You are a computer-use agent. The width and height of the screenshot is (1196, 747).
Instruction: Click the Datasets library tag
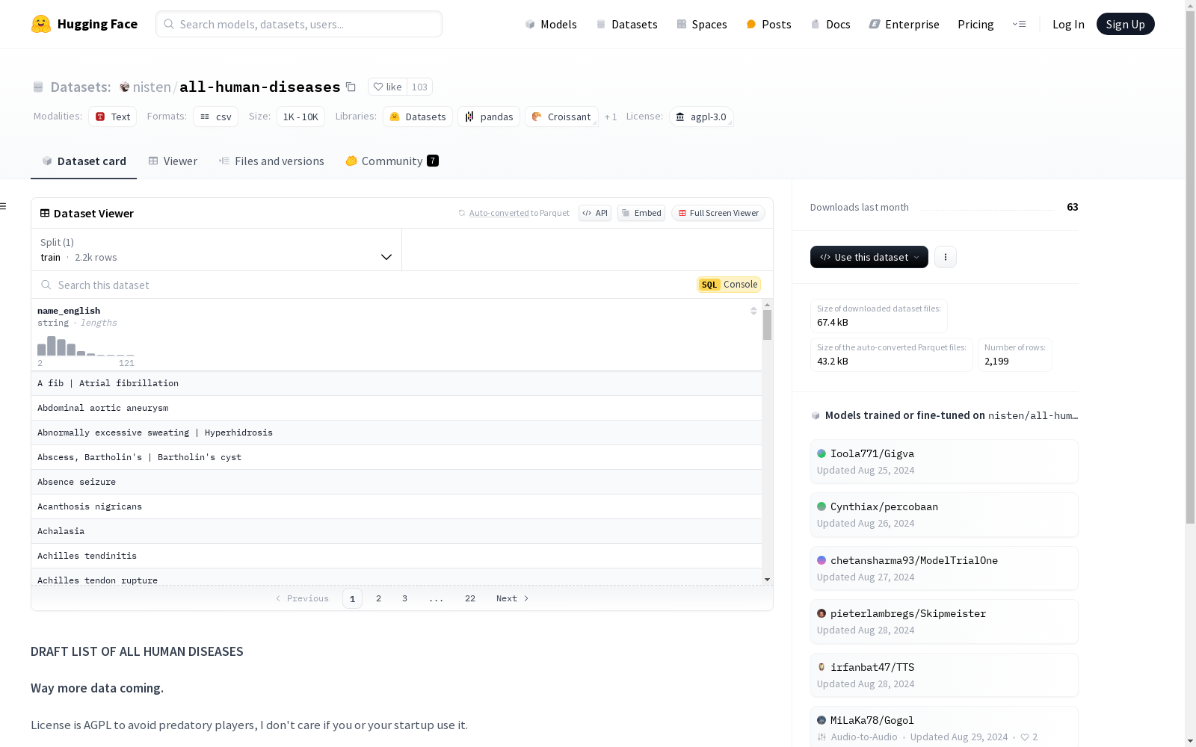(418, 117)
